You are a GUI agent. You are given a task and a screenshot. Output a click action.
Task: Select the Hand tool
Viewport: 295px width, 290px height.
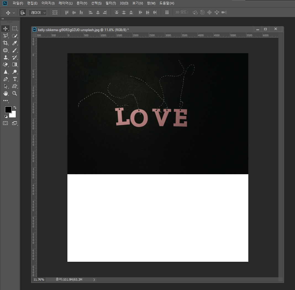pyautogui.click(x=6, y=93)
